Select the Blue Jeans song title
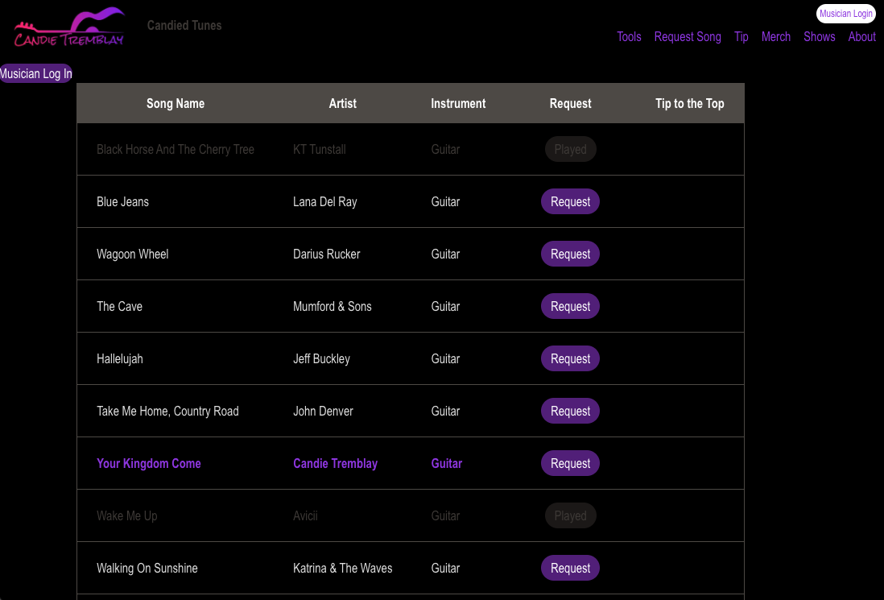Screen dimensions: 884x600 click(x=122, y=202)
